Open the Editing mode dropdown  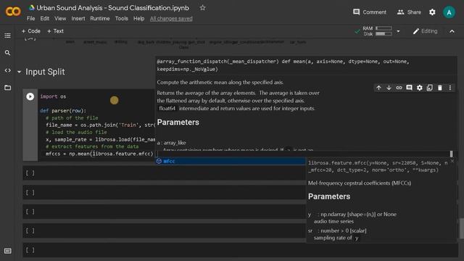[426, 31]
